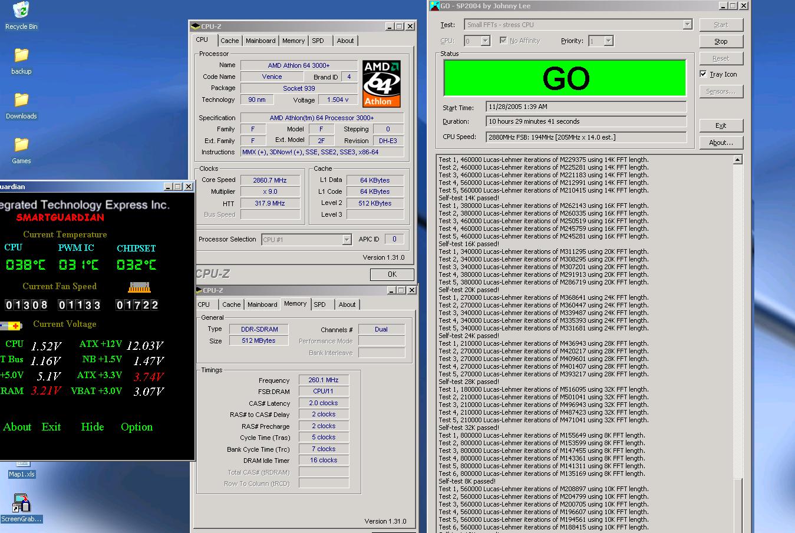This screenshot has width=795, height=533.
Task: Click the "Socket 939" Package value
Action: [x=299, y=88]
